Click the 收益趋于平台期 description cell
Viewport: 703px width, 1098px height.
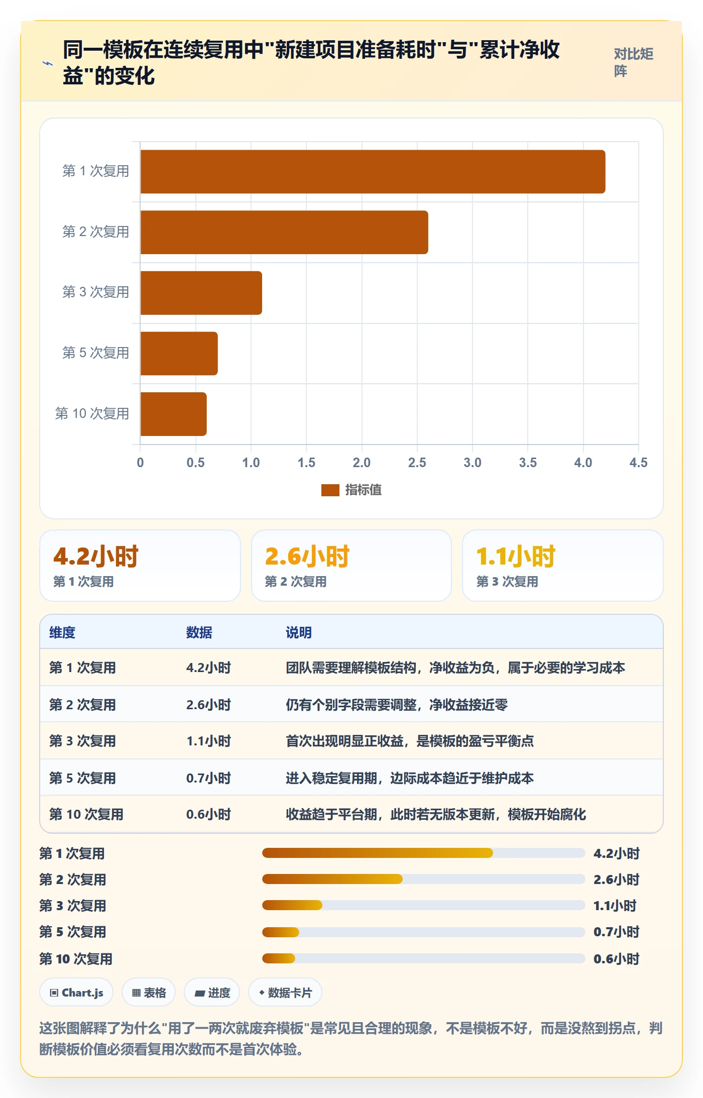436,814
